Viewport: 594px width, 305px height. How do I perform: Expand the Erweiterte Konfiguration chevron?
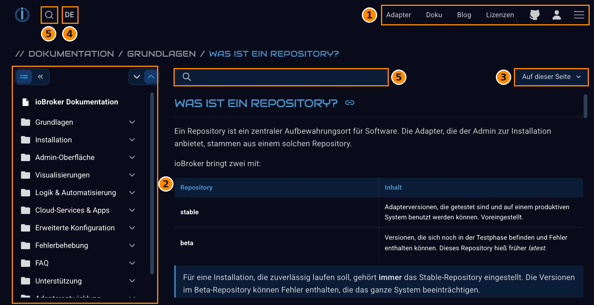132,228
